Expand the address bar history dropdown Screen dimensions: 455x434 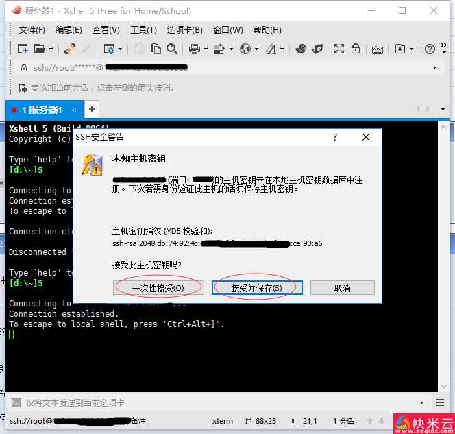click(434, 68)
